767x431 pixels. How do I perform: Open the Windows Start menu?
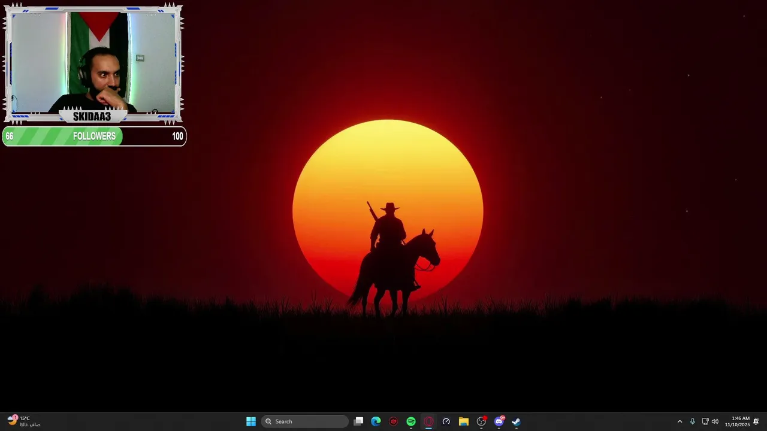(251, 421)
